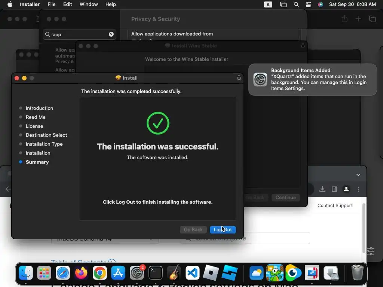This screenshot has width=383, height=287.
Task: Click the Chrome back arrow
Action: 8,189
